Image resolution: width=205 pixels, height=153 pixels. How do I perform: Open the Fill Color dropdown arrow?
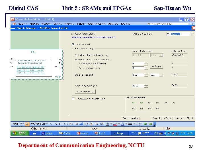coord(111,124)
